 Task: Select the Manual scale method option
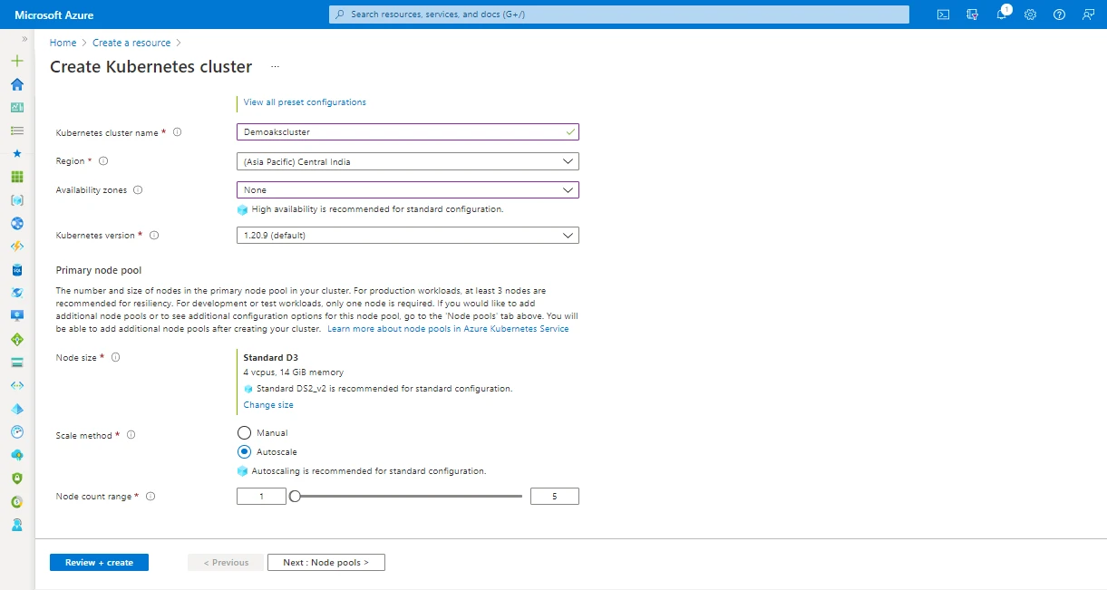(244, 432)
